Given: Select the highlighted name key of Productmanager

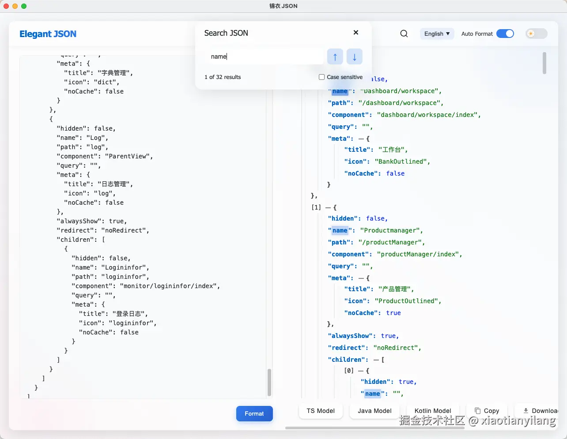Looking at the screenshot, I should [340, 230].
